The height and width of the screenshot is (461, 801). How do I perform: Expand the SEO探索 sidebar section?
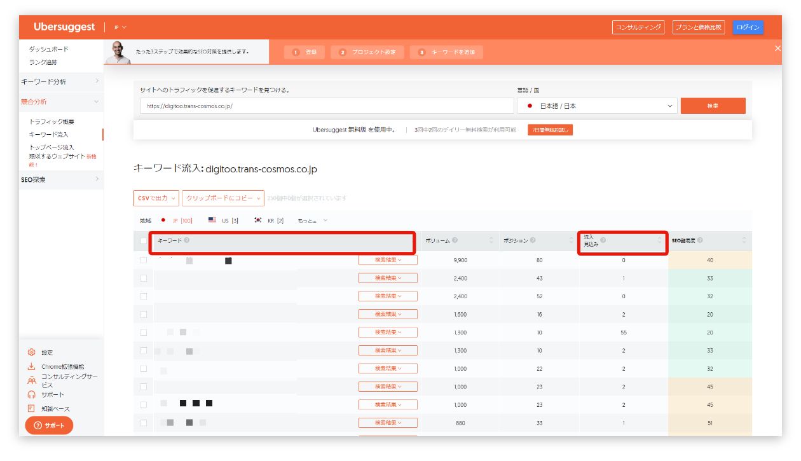(61, 179)
